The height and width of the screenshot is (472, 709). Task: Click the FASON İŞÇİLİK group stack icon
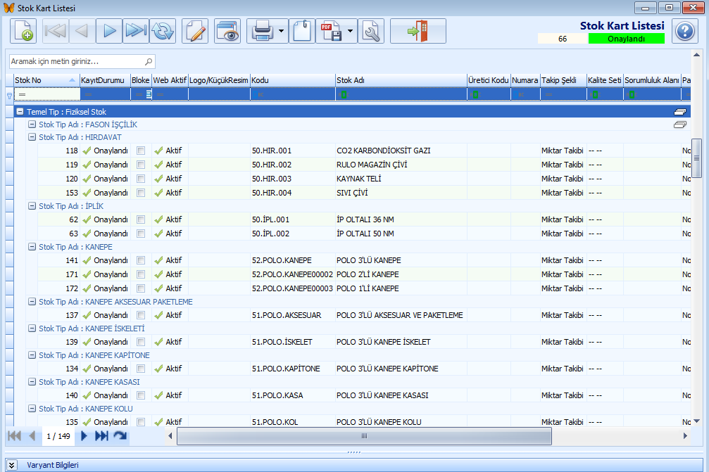679,125
